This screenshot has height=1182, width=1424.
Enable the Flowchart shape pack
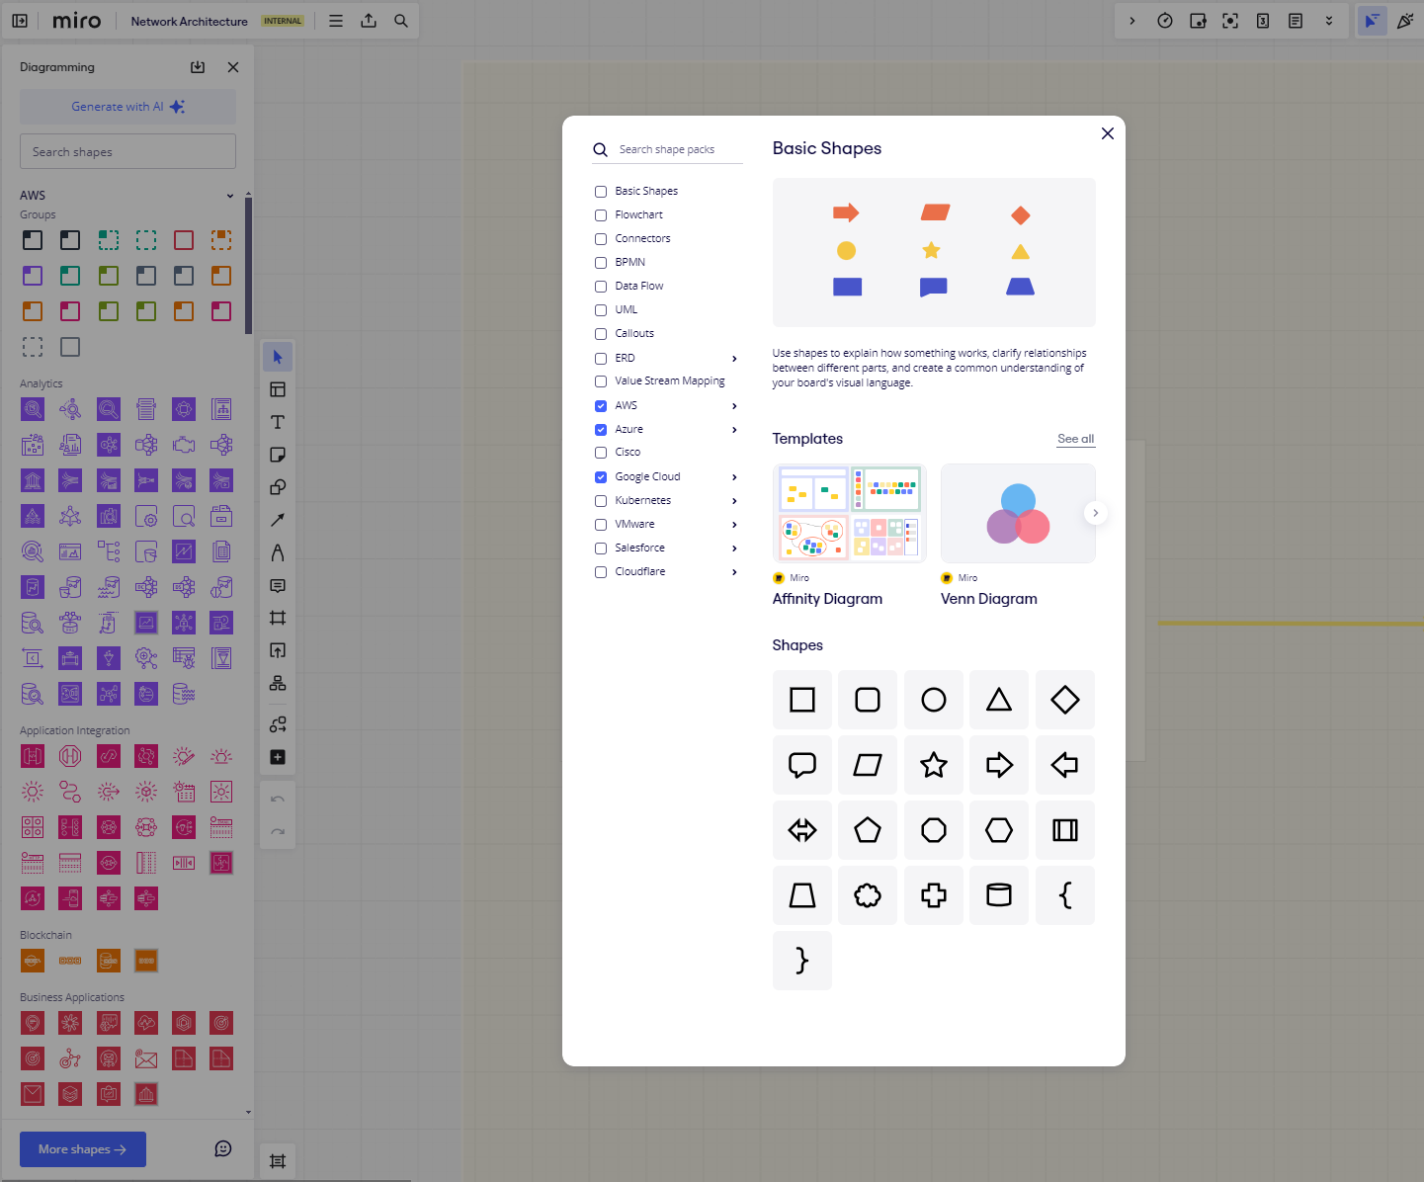601,214
